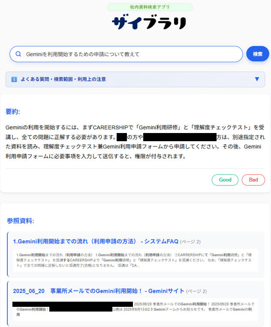
Task: Focus the Gemini search query field
Action: (x=126, y=54)
